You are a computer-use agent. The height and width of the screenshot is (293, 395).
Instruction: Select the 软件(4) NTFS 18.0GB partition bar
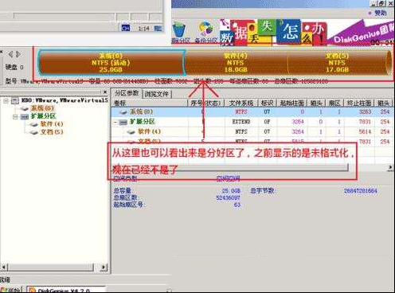[236, 62]
